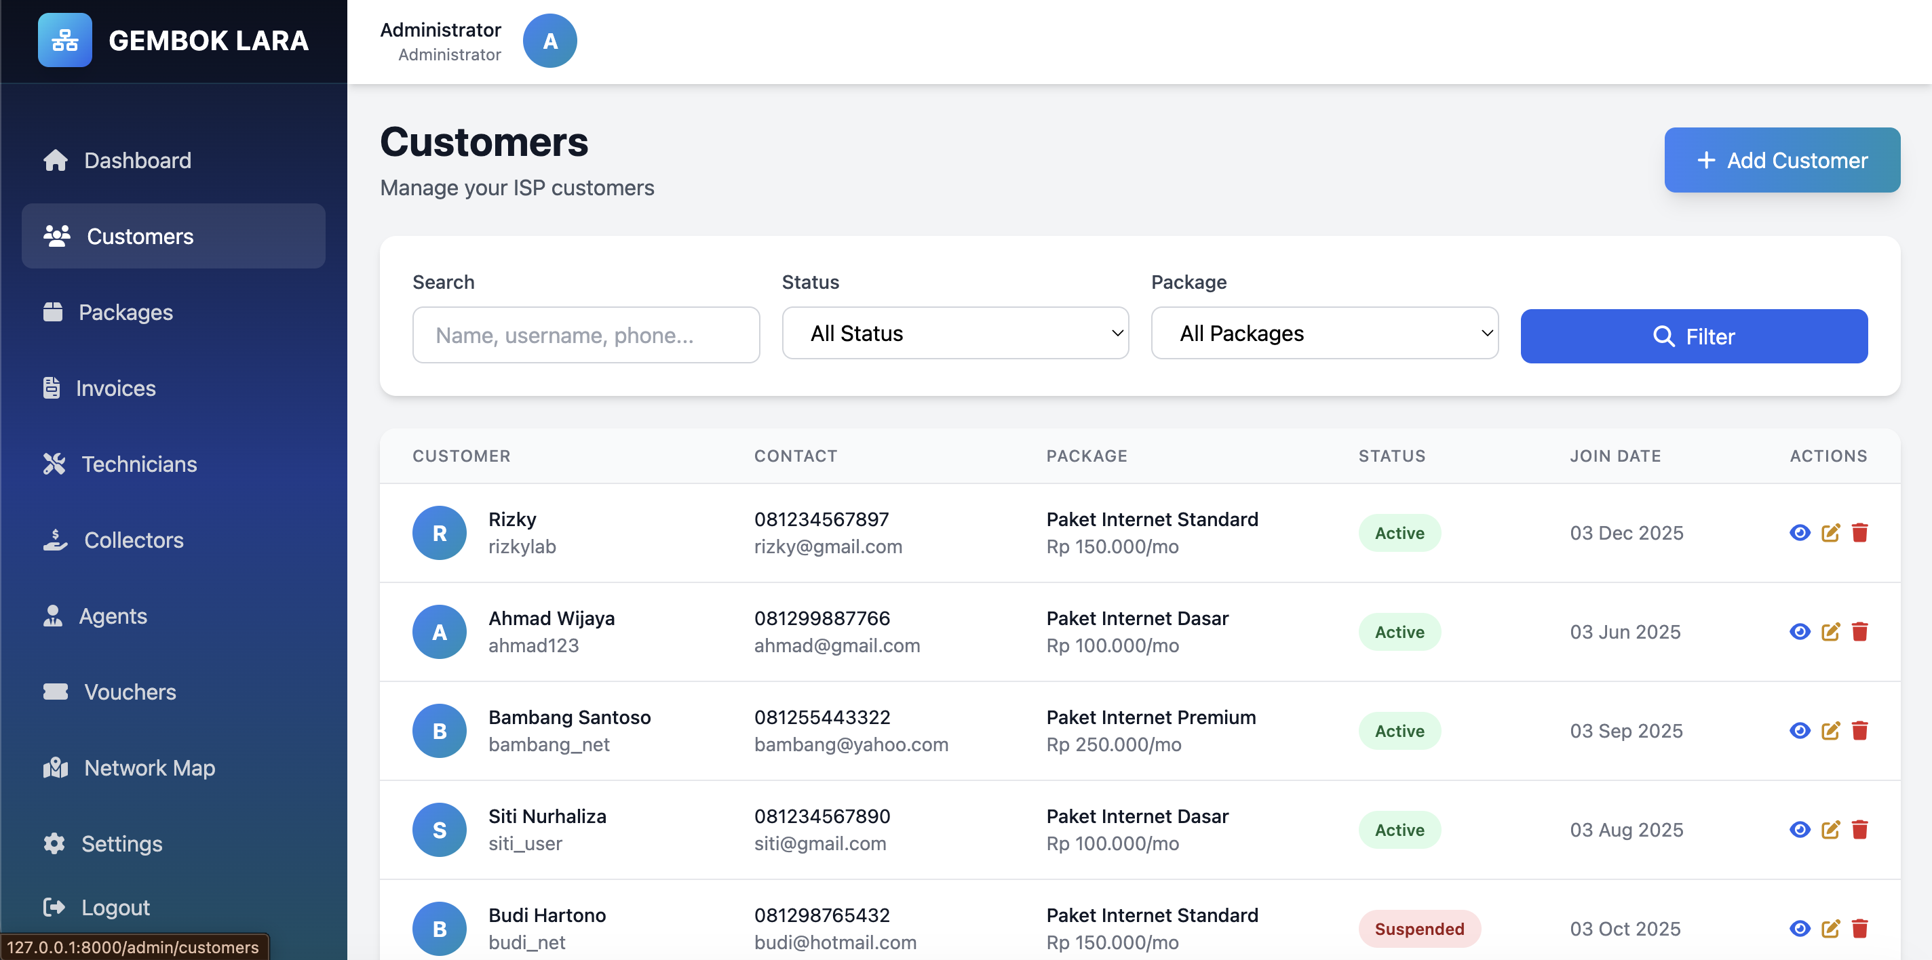View Bambang Santoso with the eye icon
The image size is (1932, 960).
click(x=1799, y=731)
